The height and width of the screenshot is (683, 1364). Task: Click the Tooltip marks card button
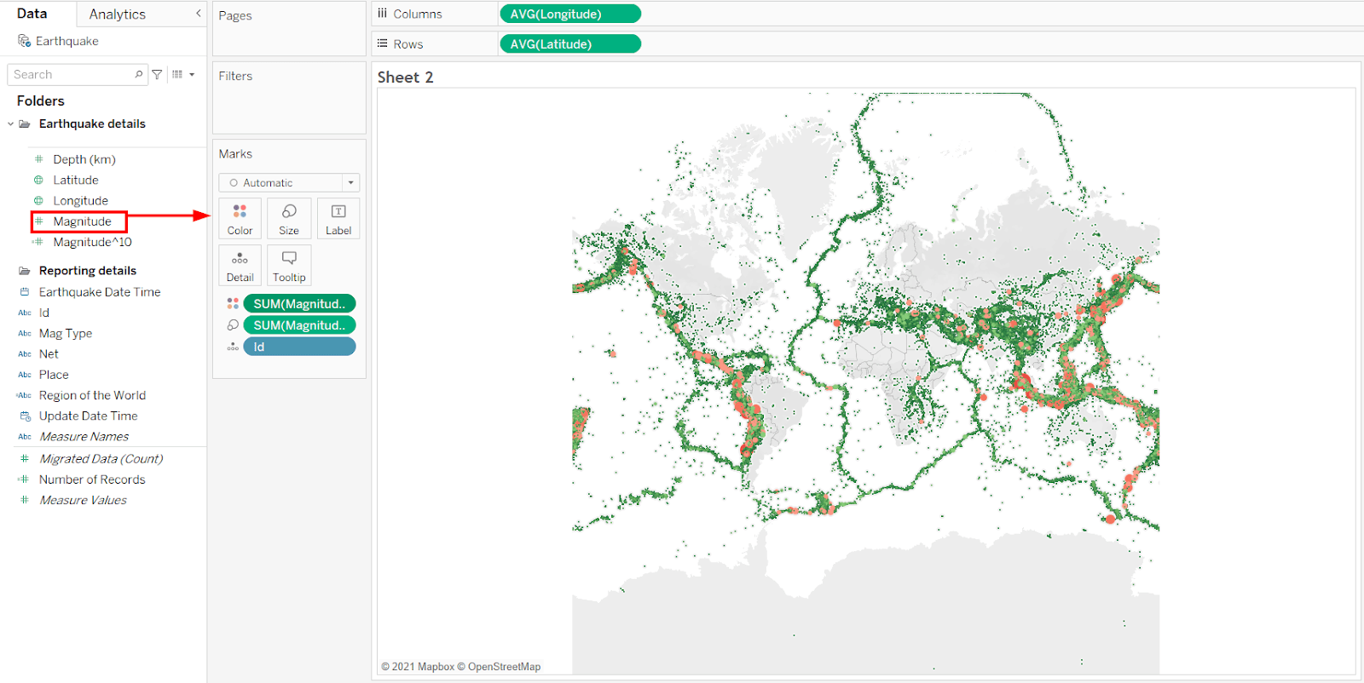coord(289,266)
